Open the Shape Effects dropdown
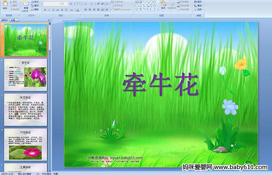 184,10
